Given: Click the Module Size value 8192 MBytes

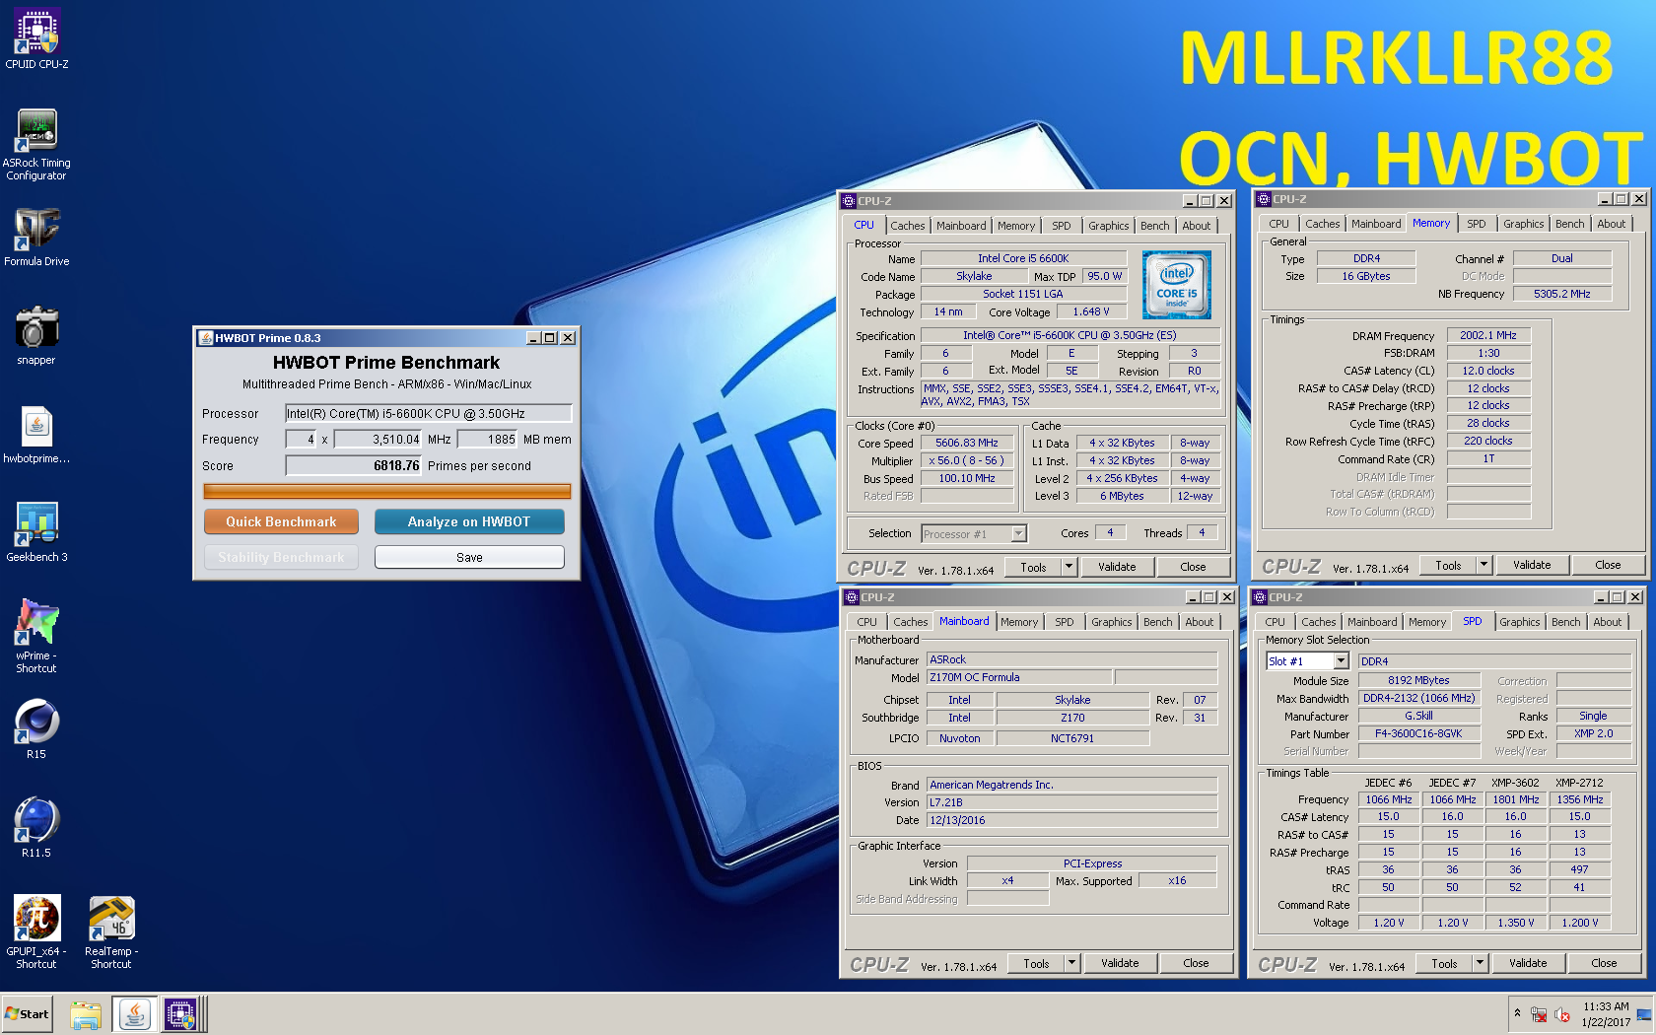Looking at the screenshot, I should (1418, 680).
